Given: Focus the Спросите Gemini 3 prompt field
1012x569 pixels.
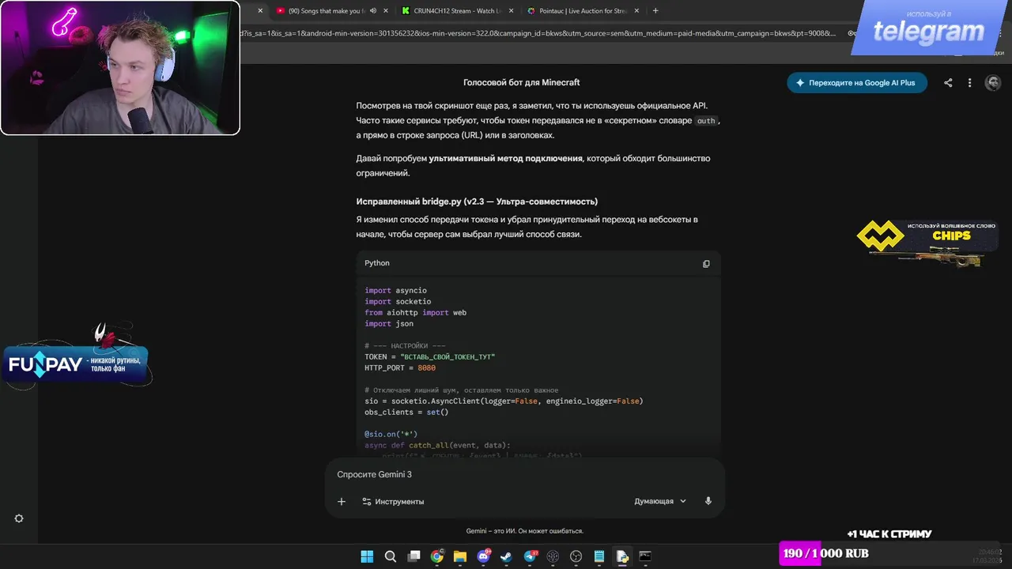Looking at the screenshot, I should 524,474.
